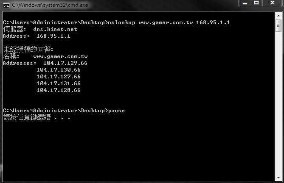284x183 pixels.
Task: Click the 伺服器: label
Action: pyautogui.click(x=14, y=29)
